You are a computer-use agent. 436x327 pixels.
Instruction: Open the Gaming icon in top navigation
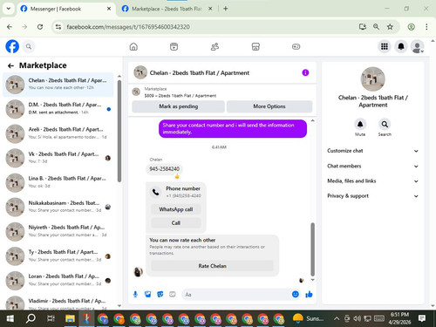click(x=296, y=46)
